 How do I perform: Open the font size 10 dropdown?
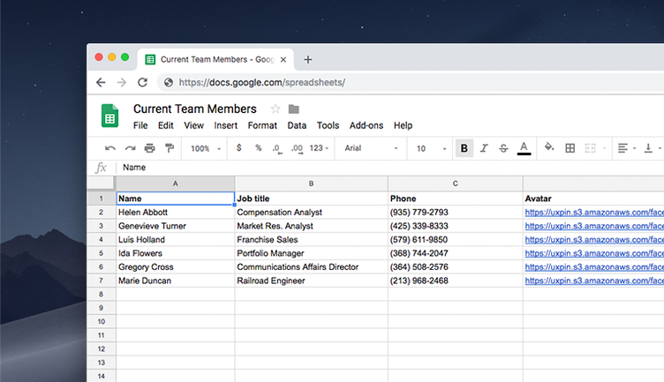point(432,148)
